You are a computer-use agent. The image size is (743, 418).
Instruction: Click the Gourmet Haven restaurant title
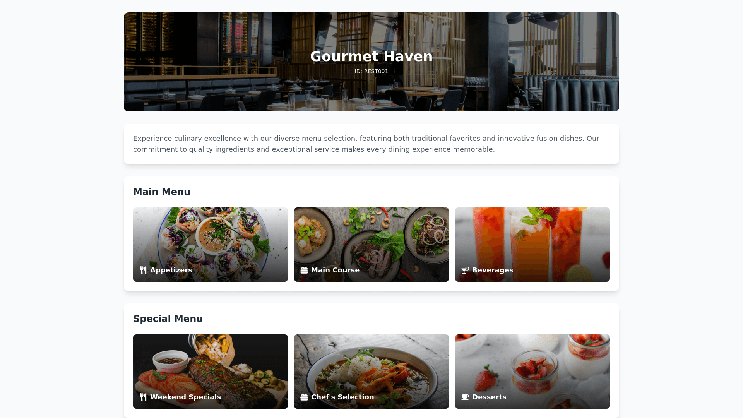tap(371, 57)
